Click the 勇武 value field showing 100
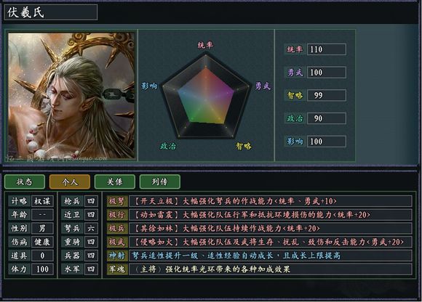Viewport: 422px width, 302px height. [327, 73]
